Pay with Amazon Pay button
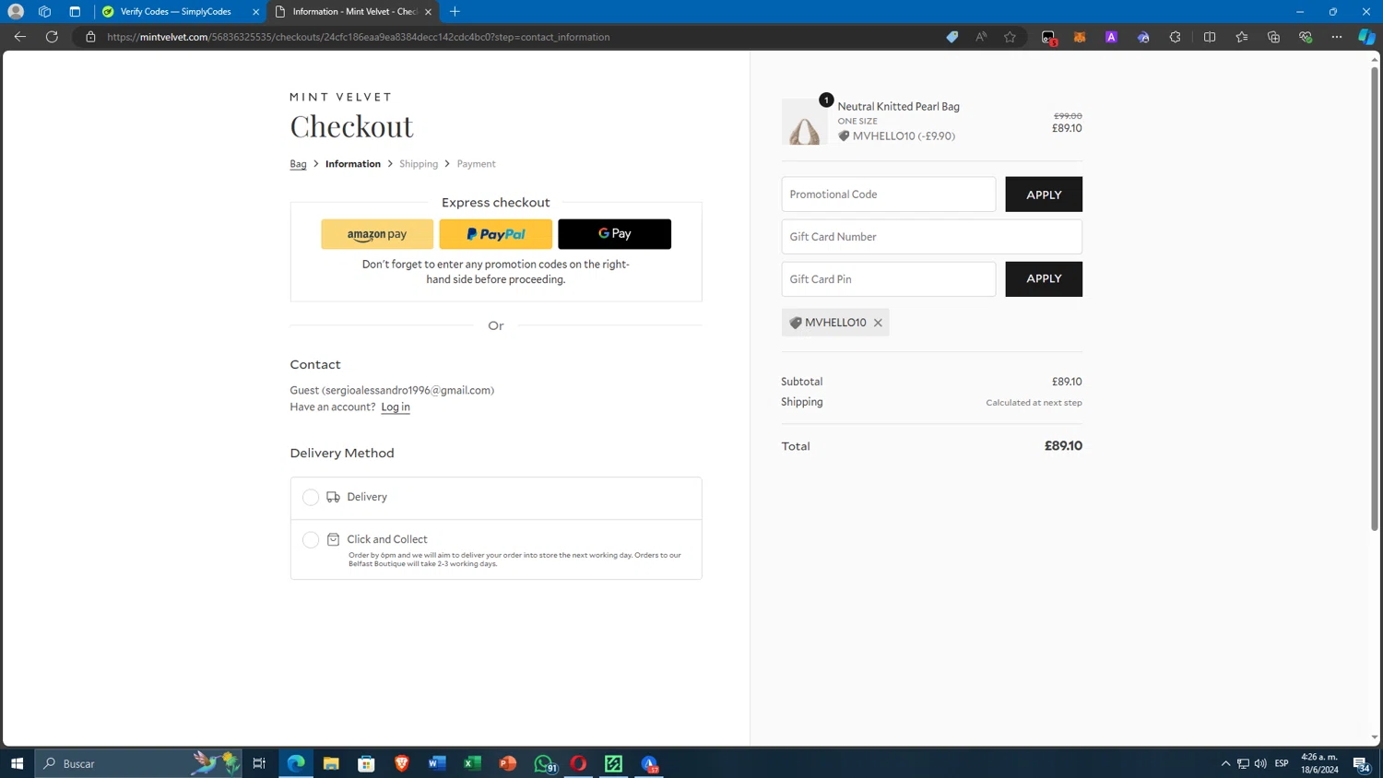This screenshot has width=1383, height=778. click(x=377, y=234)
